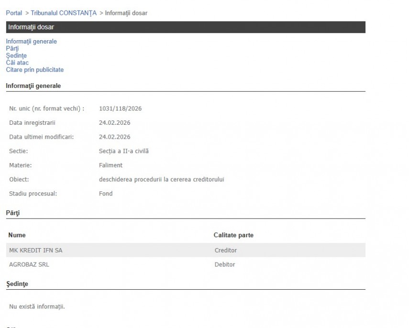Click the dark Informații dosar header bar
The width and height of the screenshot is (409, 328).
(x=186, y=27)
